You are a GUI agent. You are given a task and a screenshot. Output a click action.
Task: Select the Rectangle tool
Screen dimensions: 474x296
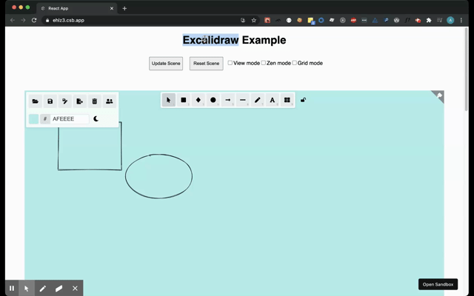point(183,100)
